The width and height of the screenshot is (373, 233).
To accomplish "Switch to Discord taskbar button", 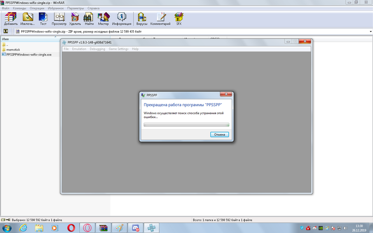I will tap(136, 228).
